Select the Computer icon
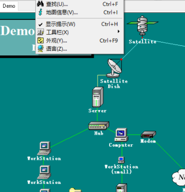Screen dimensions: 185x192 121,135
